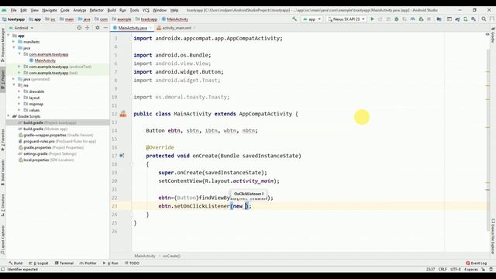Select gradle.properties in Gradle Scripts
This screenshot has height=279, width=496.
tap(50, 147)
